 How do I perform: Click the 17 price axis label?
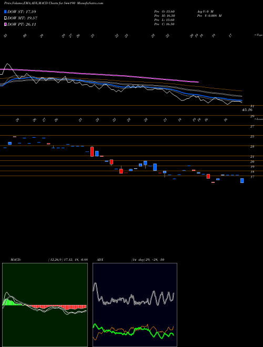pyautogui.click(x=252, y=177)
